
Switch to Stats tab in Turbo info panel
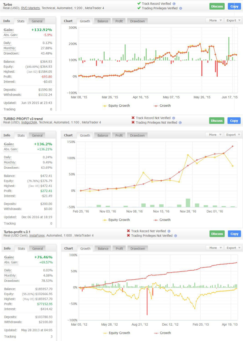tap(21, 21)
